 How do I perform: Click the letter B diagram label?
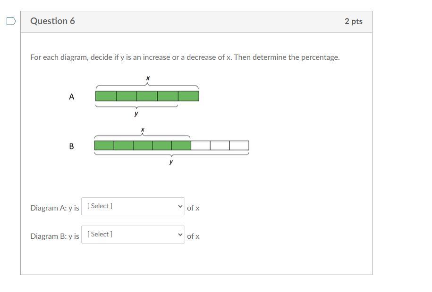[72, 146]
